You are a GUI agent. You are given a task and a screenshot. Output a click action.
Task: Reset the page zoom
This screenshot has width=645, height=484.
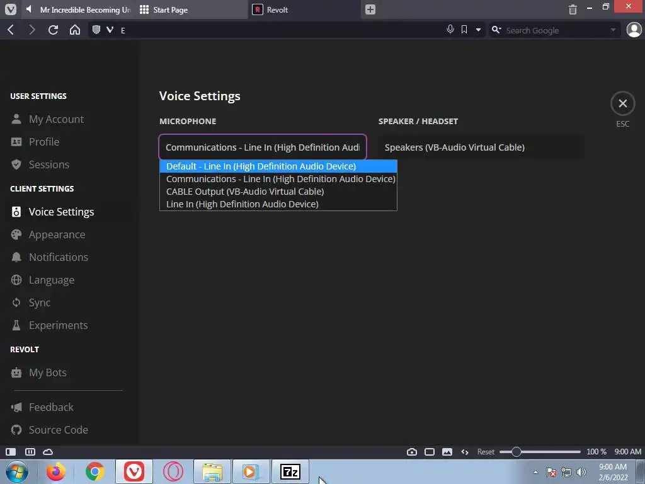coord(486,452)
